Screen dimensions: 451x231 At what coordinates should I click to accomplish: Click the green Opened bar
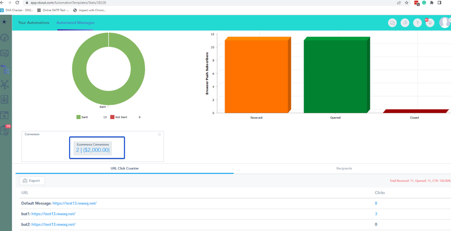(x=335, y=76)
